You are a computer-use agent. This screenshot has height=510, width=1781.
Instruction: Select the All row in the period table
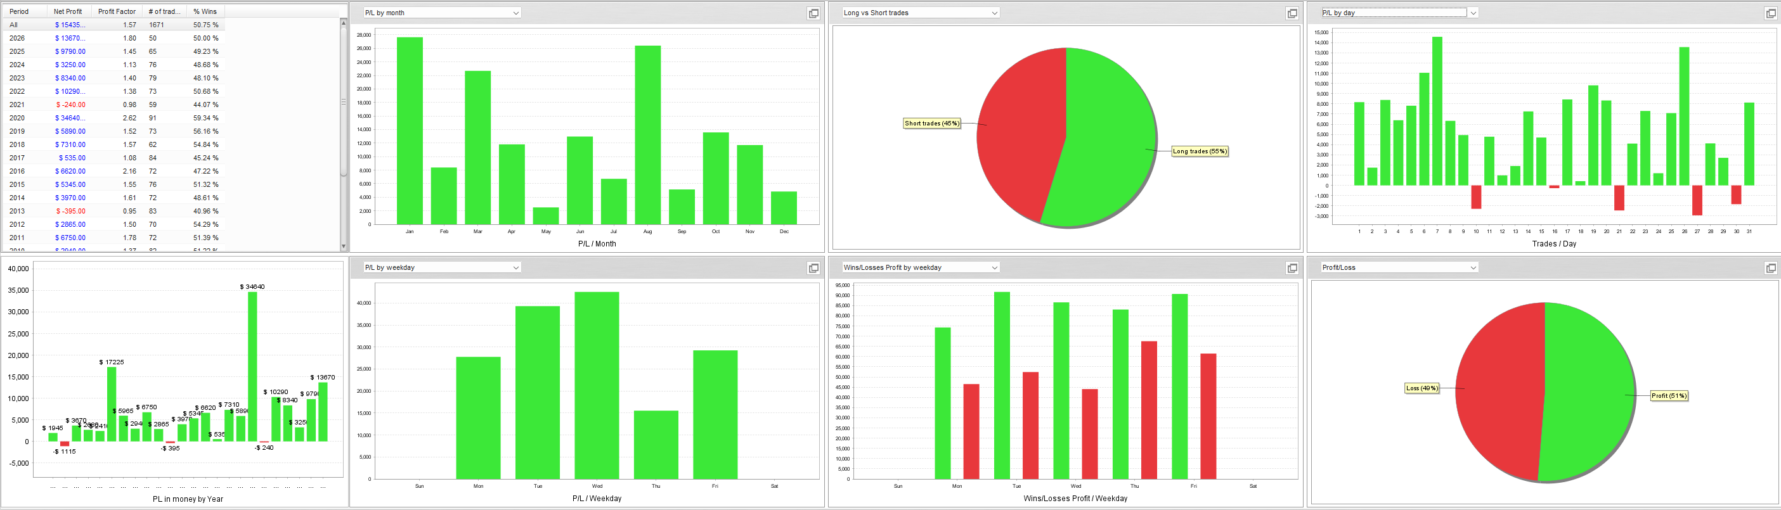coord(114,25)
